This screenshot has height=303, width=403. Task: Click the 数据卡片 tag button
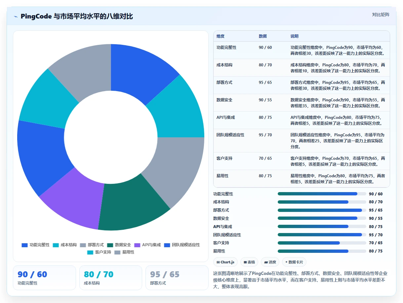click(x=294, y=262)
